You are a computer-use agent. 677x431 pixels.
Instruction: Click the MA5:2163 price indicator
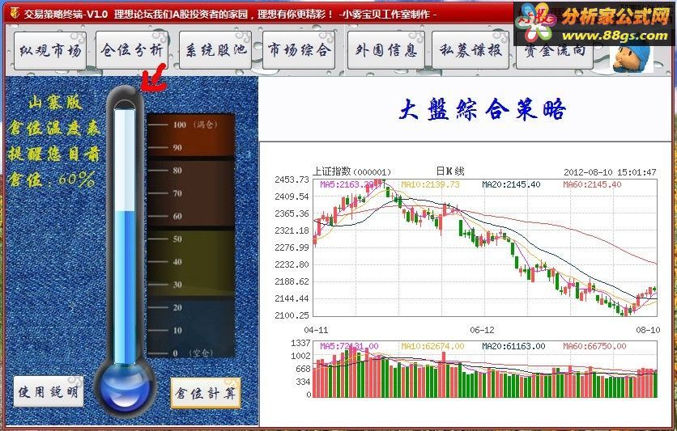[x=347, y=184]
